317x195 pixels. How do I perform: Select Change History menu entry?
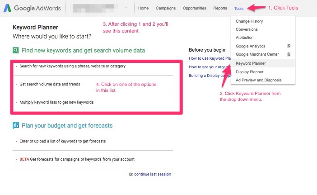249,21
